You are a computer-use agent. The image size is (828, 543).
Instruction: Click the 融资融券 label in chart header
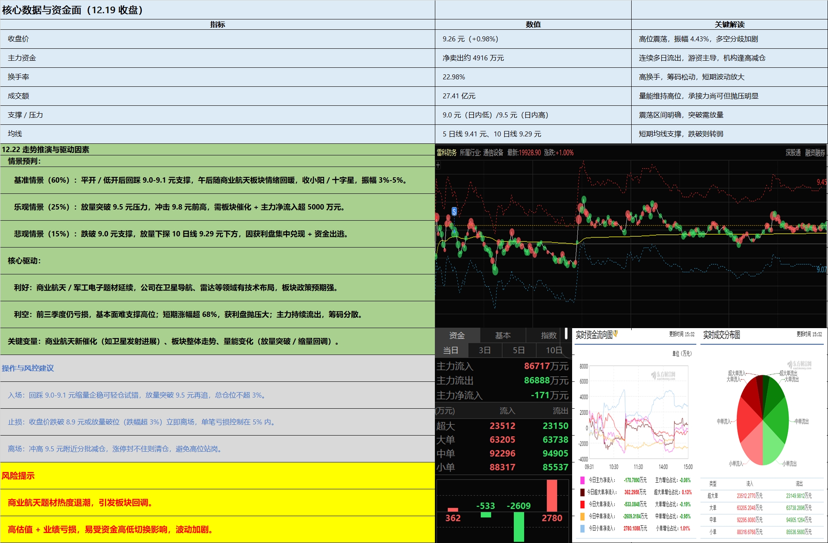point(815,153)
